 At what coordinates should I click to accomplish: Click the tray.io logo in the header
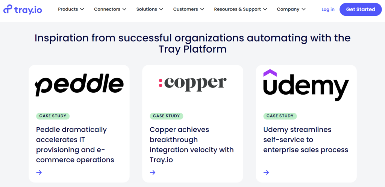click(x=23, y=9)
